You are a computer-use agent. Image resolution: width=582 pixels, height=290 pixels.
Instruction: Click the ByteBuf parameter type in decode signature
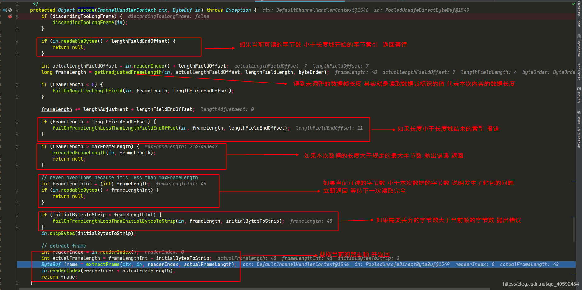click(x=182, y=10)
